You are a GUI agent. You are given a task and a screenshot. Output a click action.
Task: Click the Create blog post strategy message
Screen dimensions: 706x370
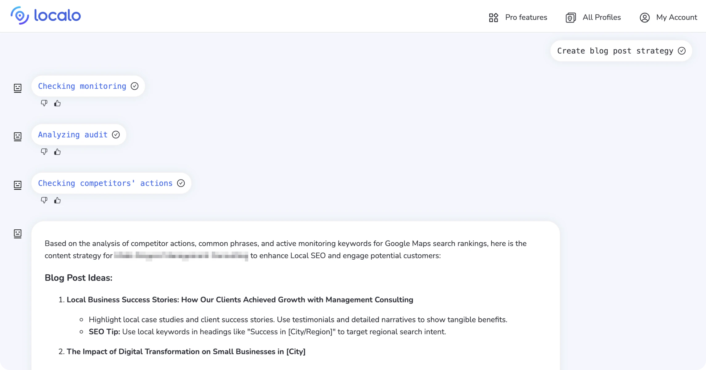click(615, 51)
